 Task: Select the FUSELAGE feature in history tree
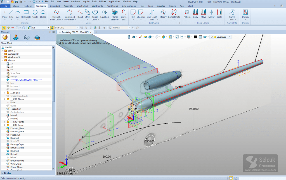(x=15, y=135)
